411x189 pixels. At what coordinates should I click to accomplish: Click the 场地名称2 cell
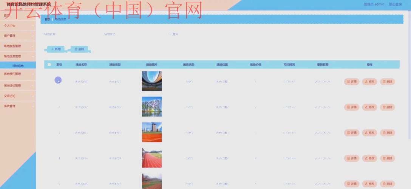(81, 107)
